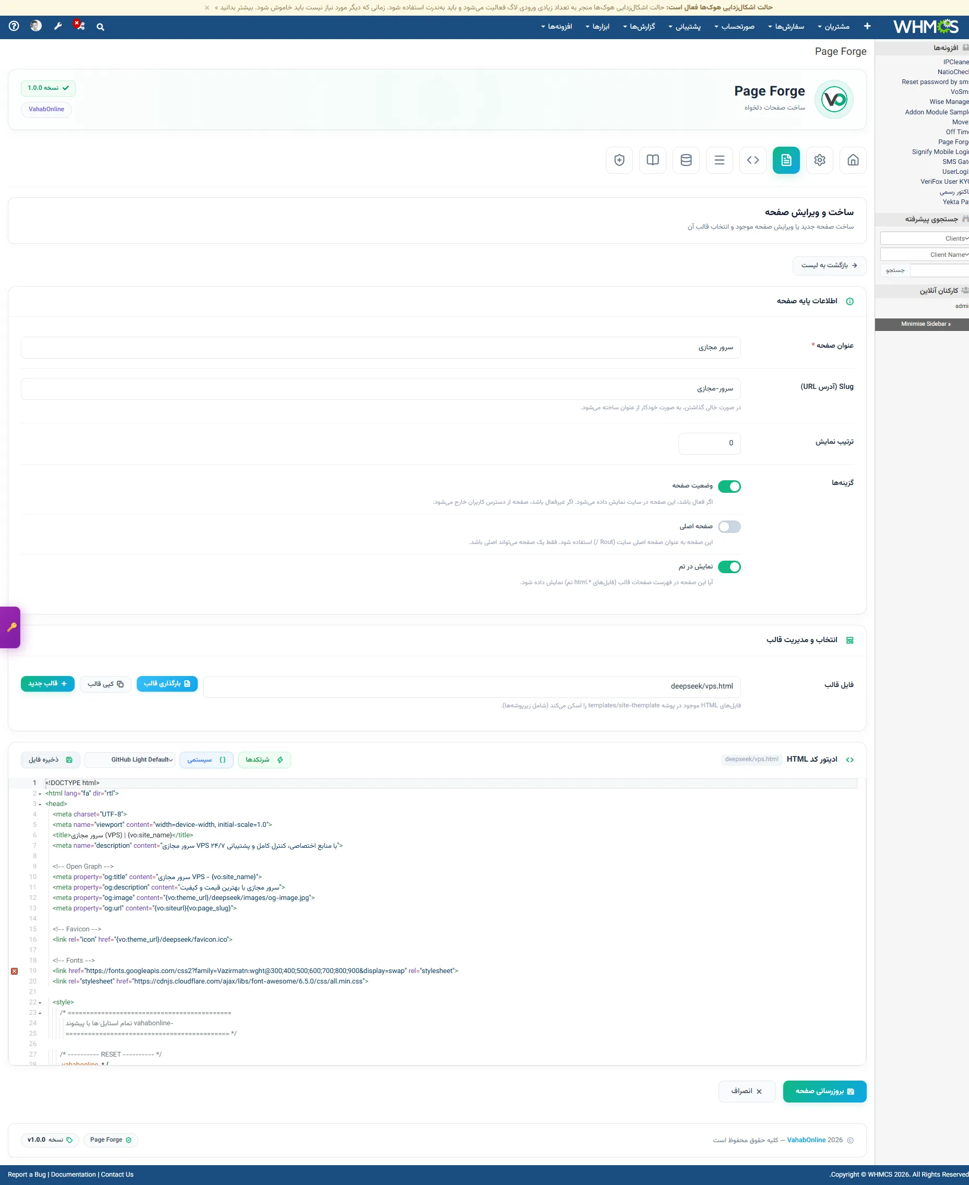Open the settings gear tab icon
Screen dimensions: 969x1185
[819, 160]
